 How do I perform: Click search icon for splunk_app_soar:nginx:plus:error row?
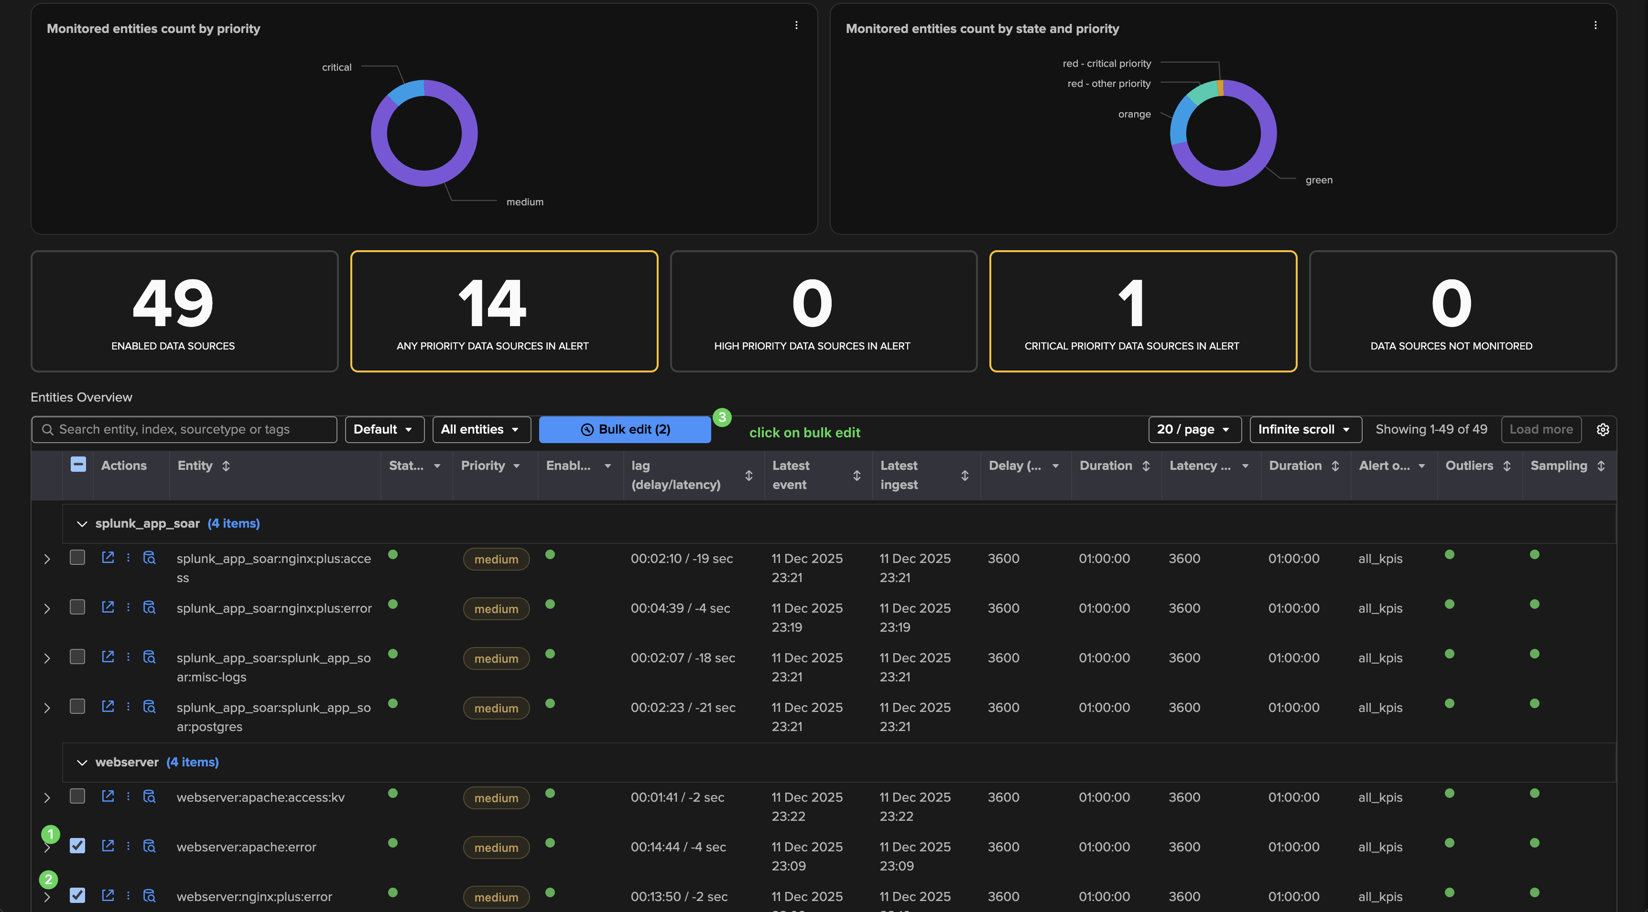coord(149,607)
